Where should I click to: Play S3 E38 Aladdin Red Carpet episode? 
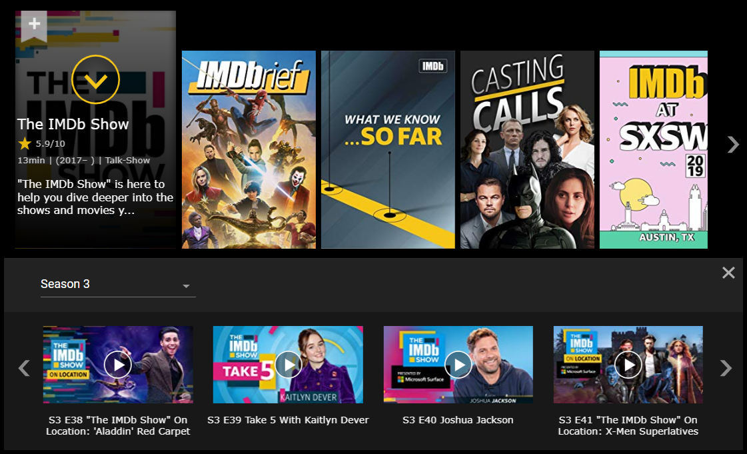click(118, 365)
